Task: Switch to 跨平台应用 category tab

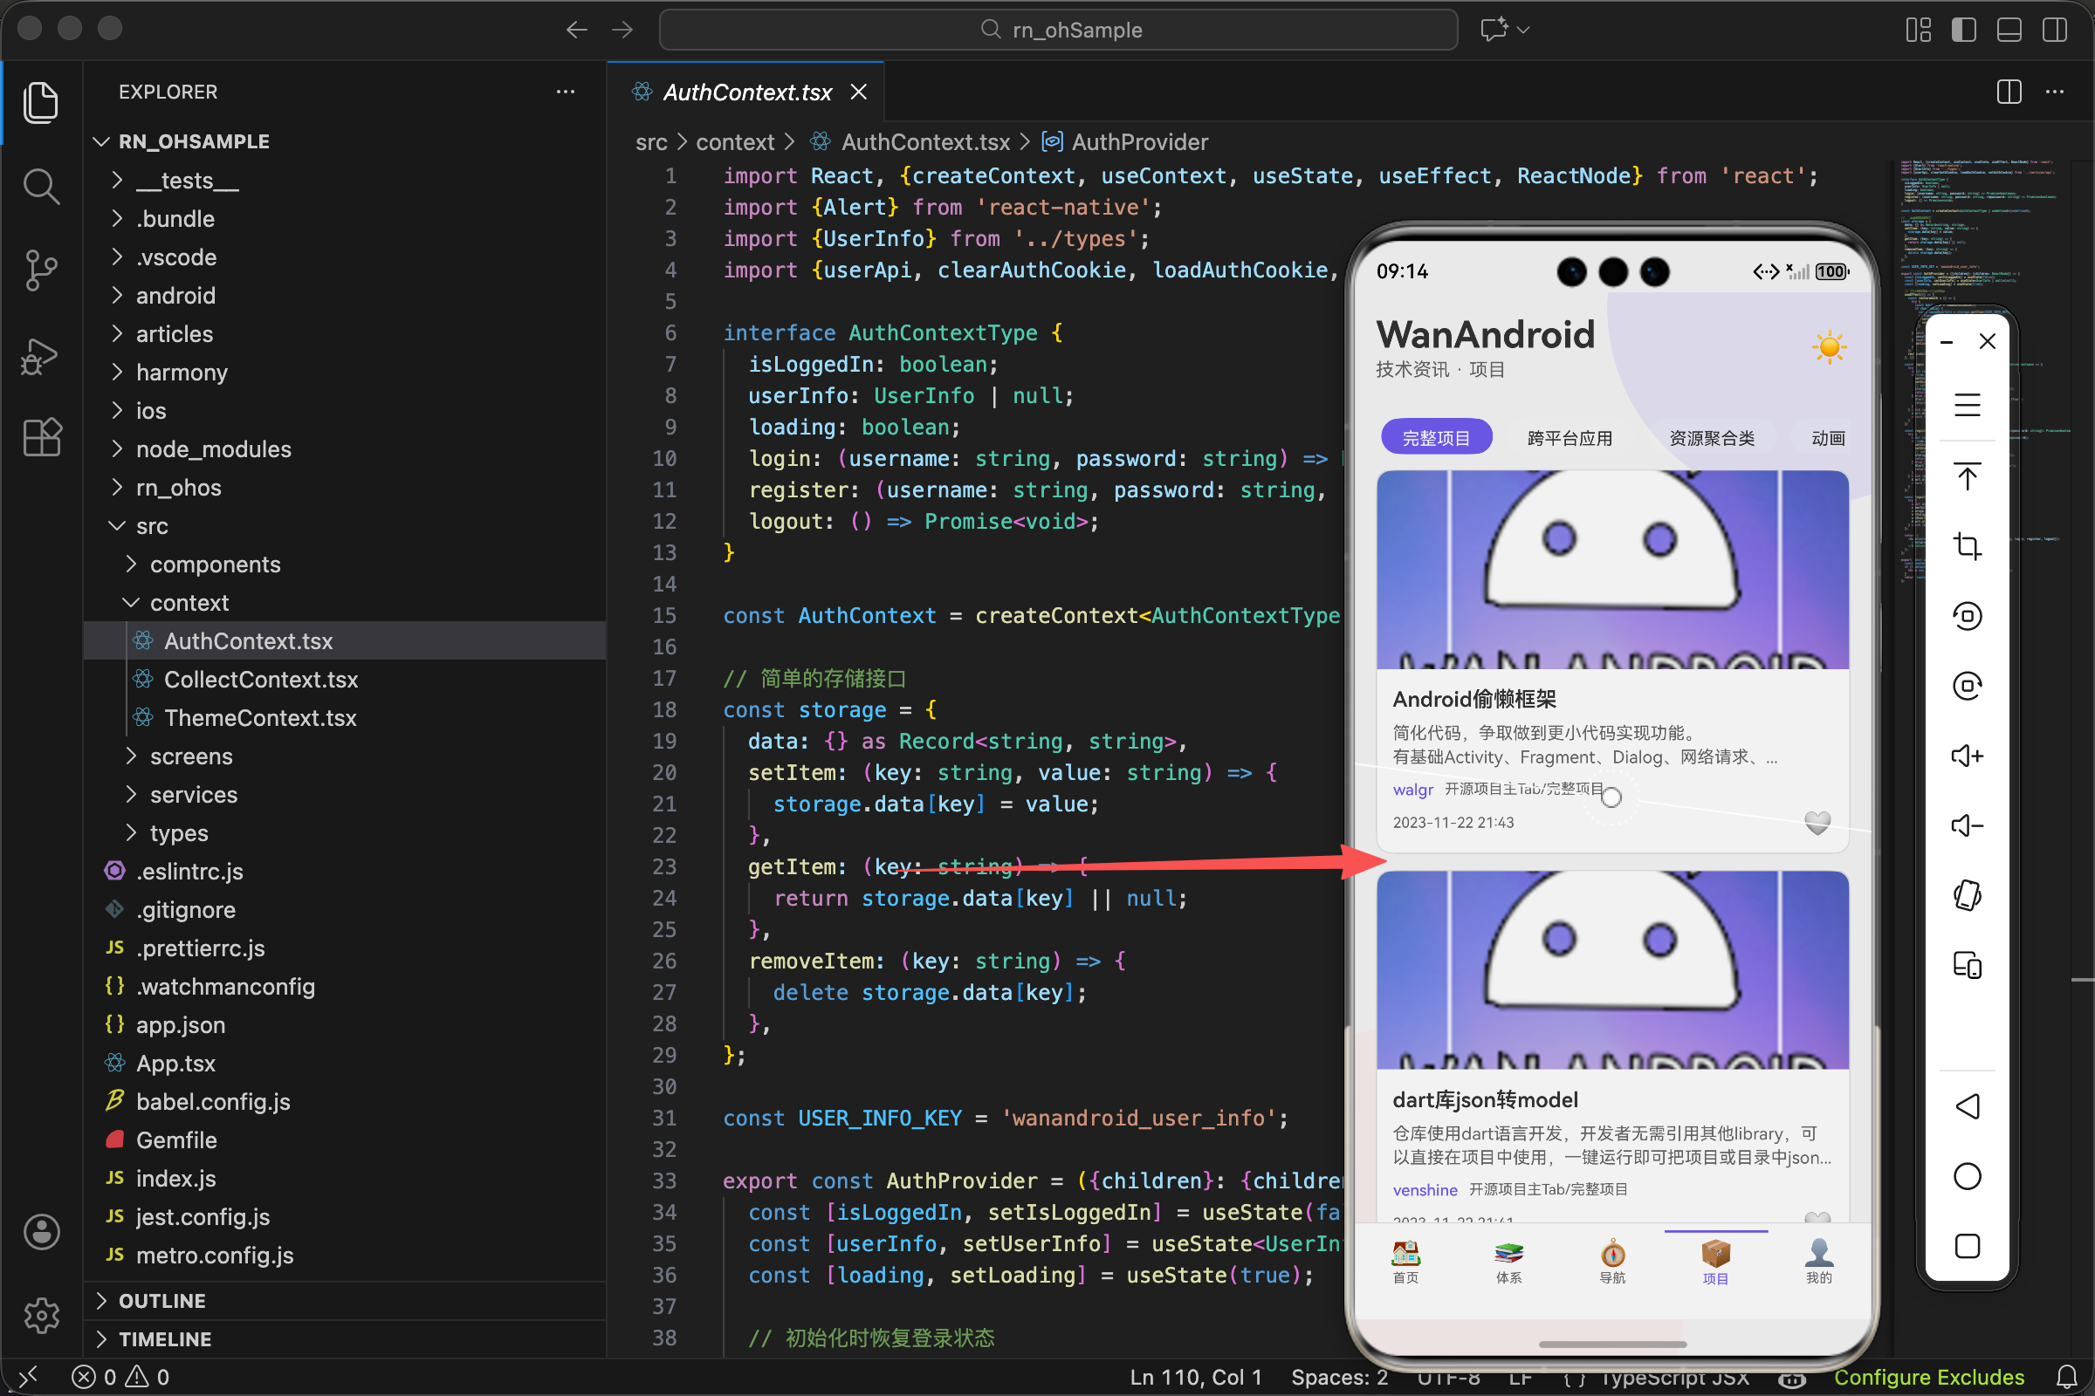Action: (x=1570, y=438)
